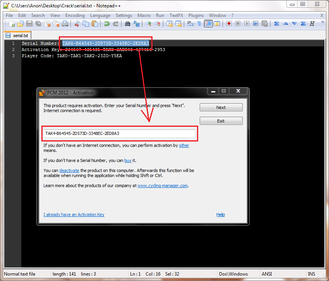The height and width of the screenshot is (281, 329).
Task: Click the Print icon
Action: point(65,24)
